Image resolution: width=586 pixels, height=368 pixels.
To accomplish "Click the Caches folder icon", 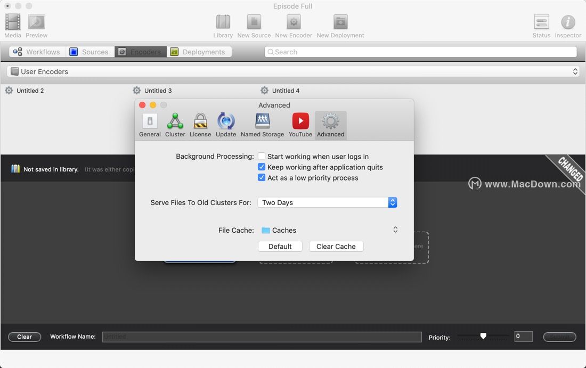I will tap(266, 230).
